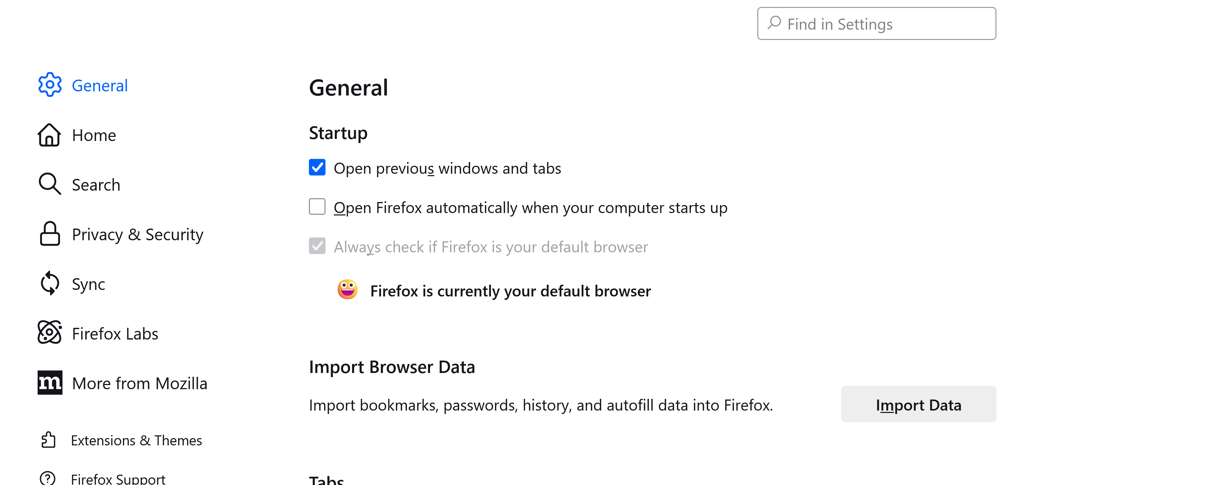Image resolution: width=1226 pixels, height=485 pixels.
Task: Switch to Privacy & Security settings
Action: coord(137,234)
